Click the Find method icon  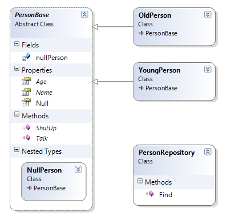click(149, 194)
